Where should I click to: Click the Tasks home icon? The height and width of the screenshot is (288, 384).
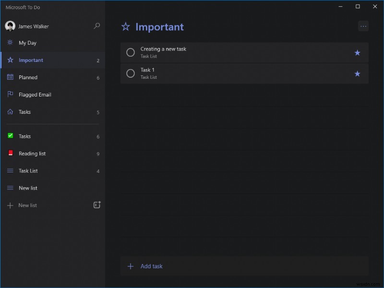[10, 112]
